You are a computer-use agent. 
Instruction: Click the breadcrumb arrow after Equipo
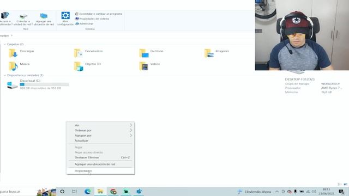pyautogui.click(x=12, y=35)
